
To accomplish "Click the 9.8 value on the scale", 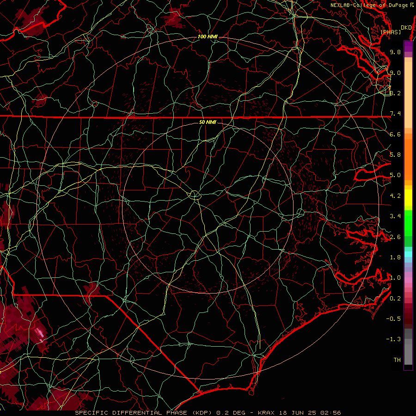I will (395, 52).
